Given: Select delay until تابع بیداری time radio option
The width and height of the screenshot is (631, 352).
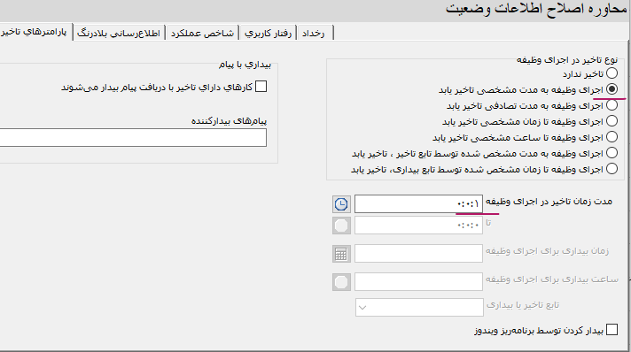Looking at the screenshot, I should [612, 168].
